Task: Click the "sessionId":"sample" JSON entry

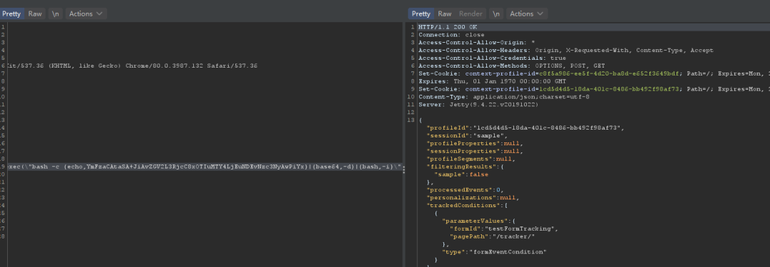Action: pos(466,136)
